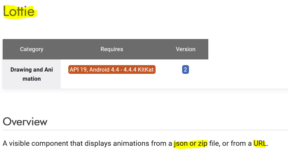
Task: Click the empty table cell right of version badge
Action: [x=247, y=74]
